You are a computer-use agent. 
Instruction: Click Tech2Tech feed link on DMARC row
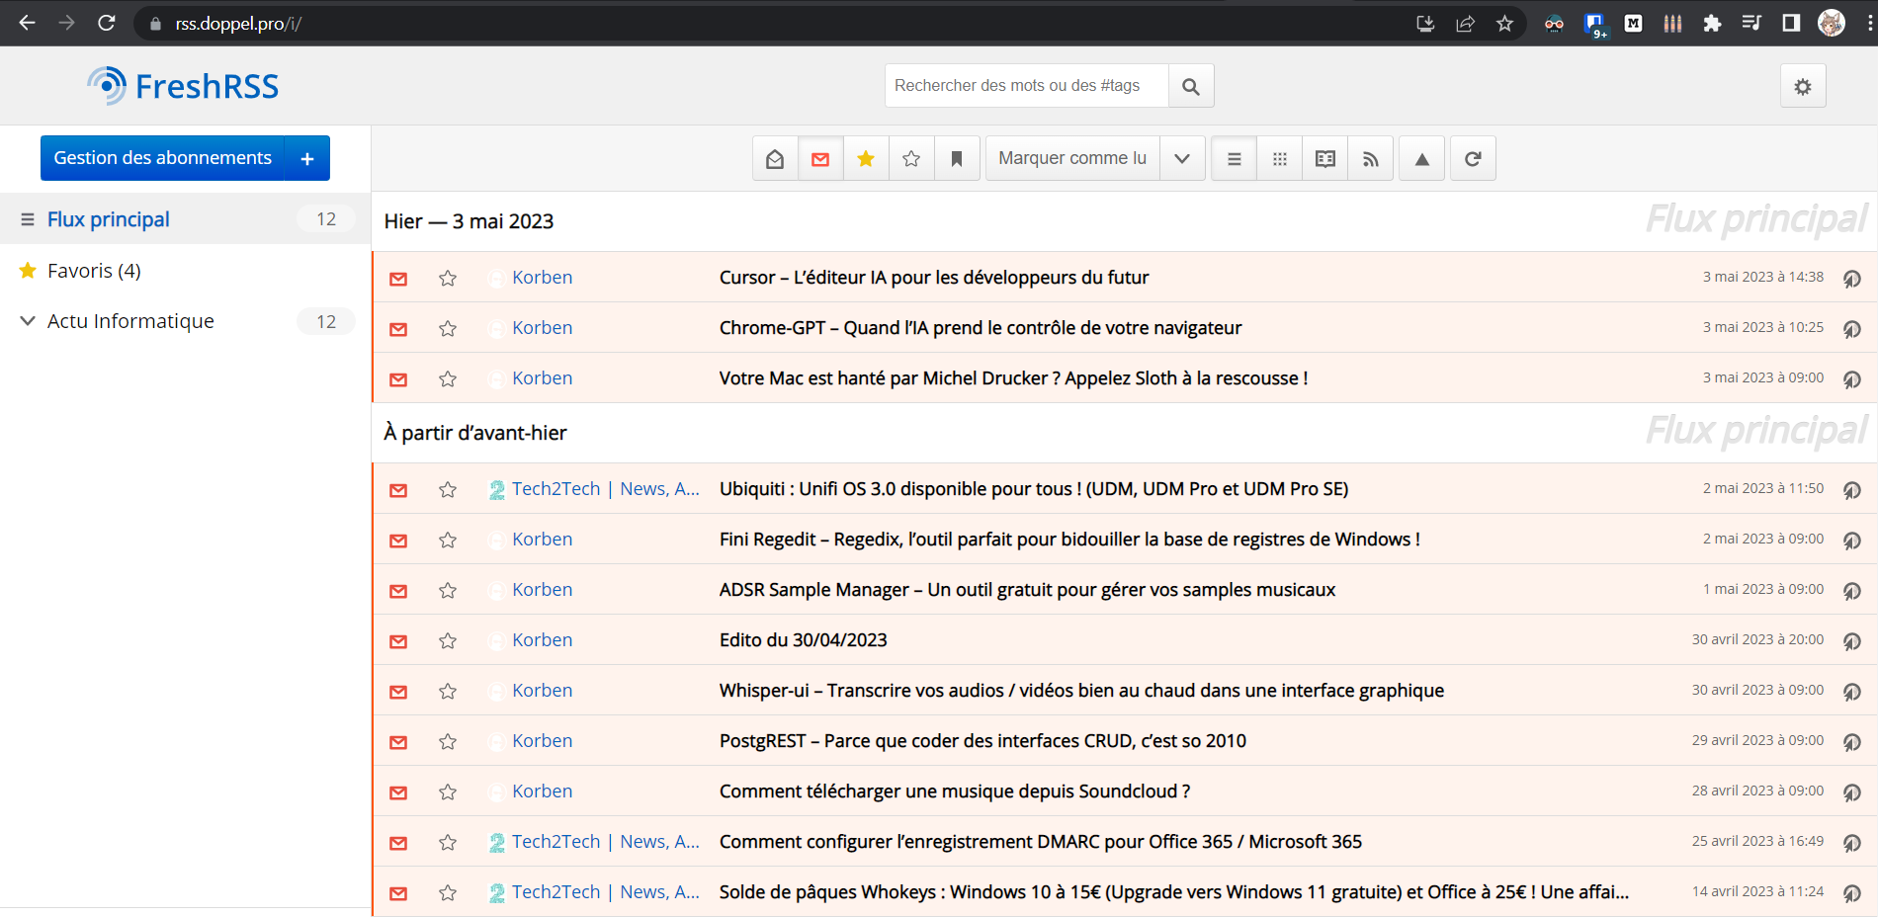pyautogui.click(x=605, y=842)
